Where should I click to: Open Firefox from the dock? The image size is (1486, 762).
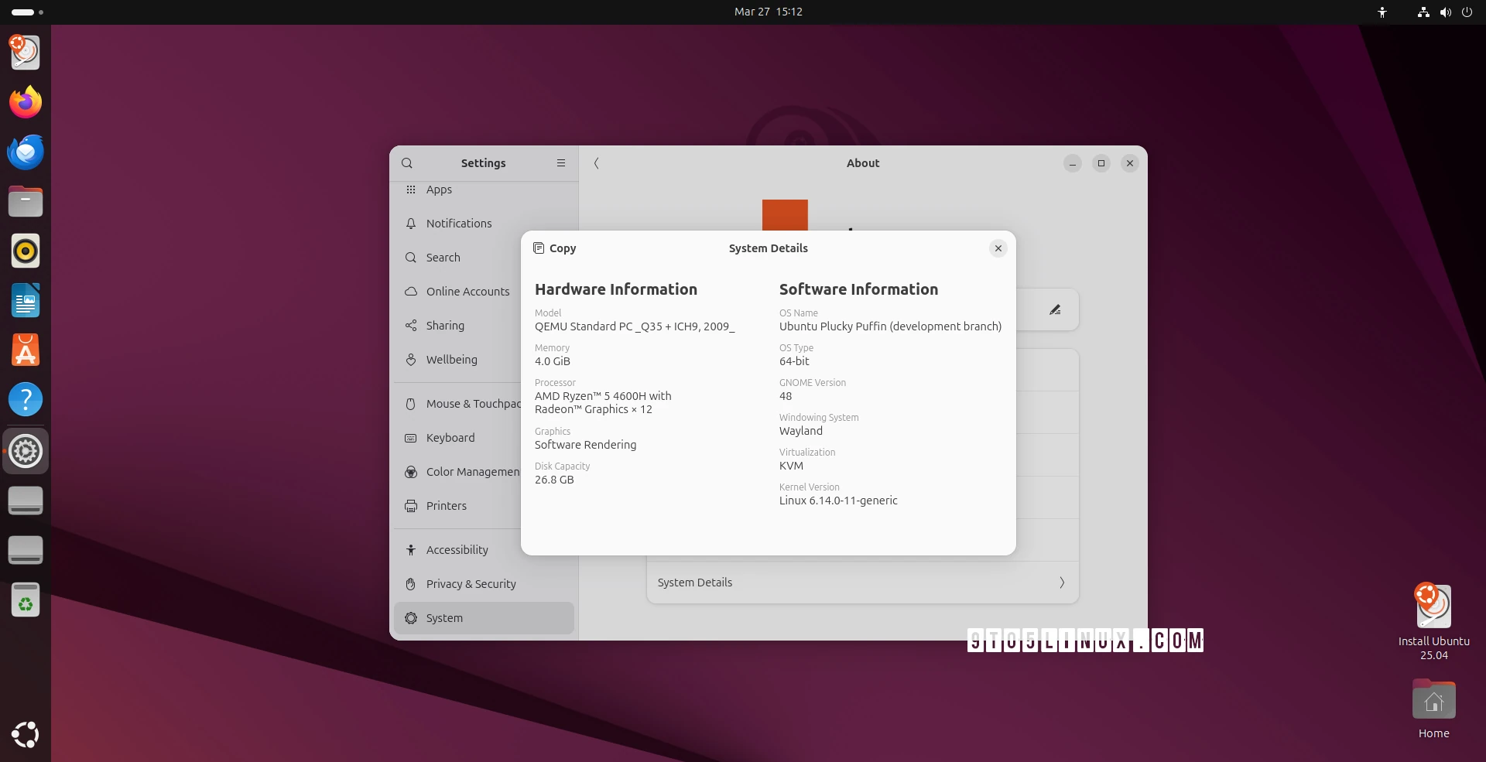pyautogui.click(x=25, y=101)
